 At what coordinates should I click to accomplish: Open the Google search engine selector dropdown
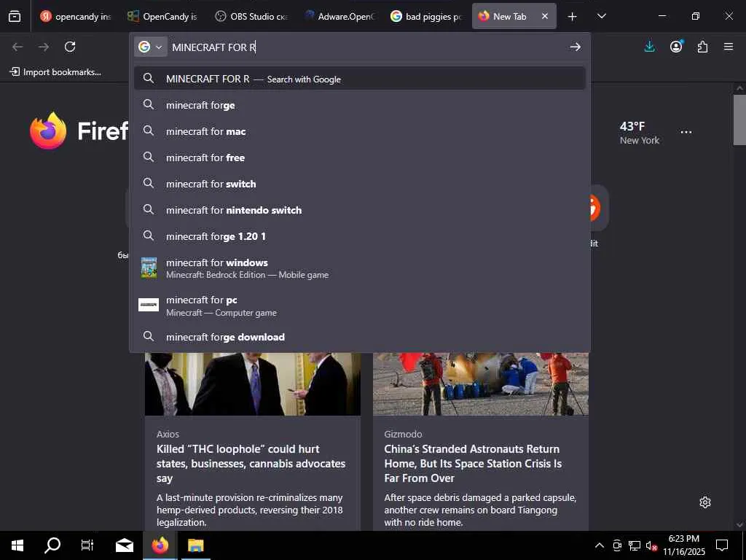pyautogui.click(x=150, y=47)
